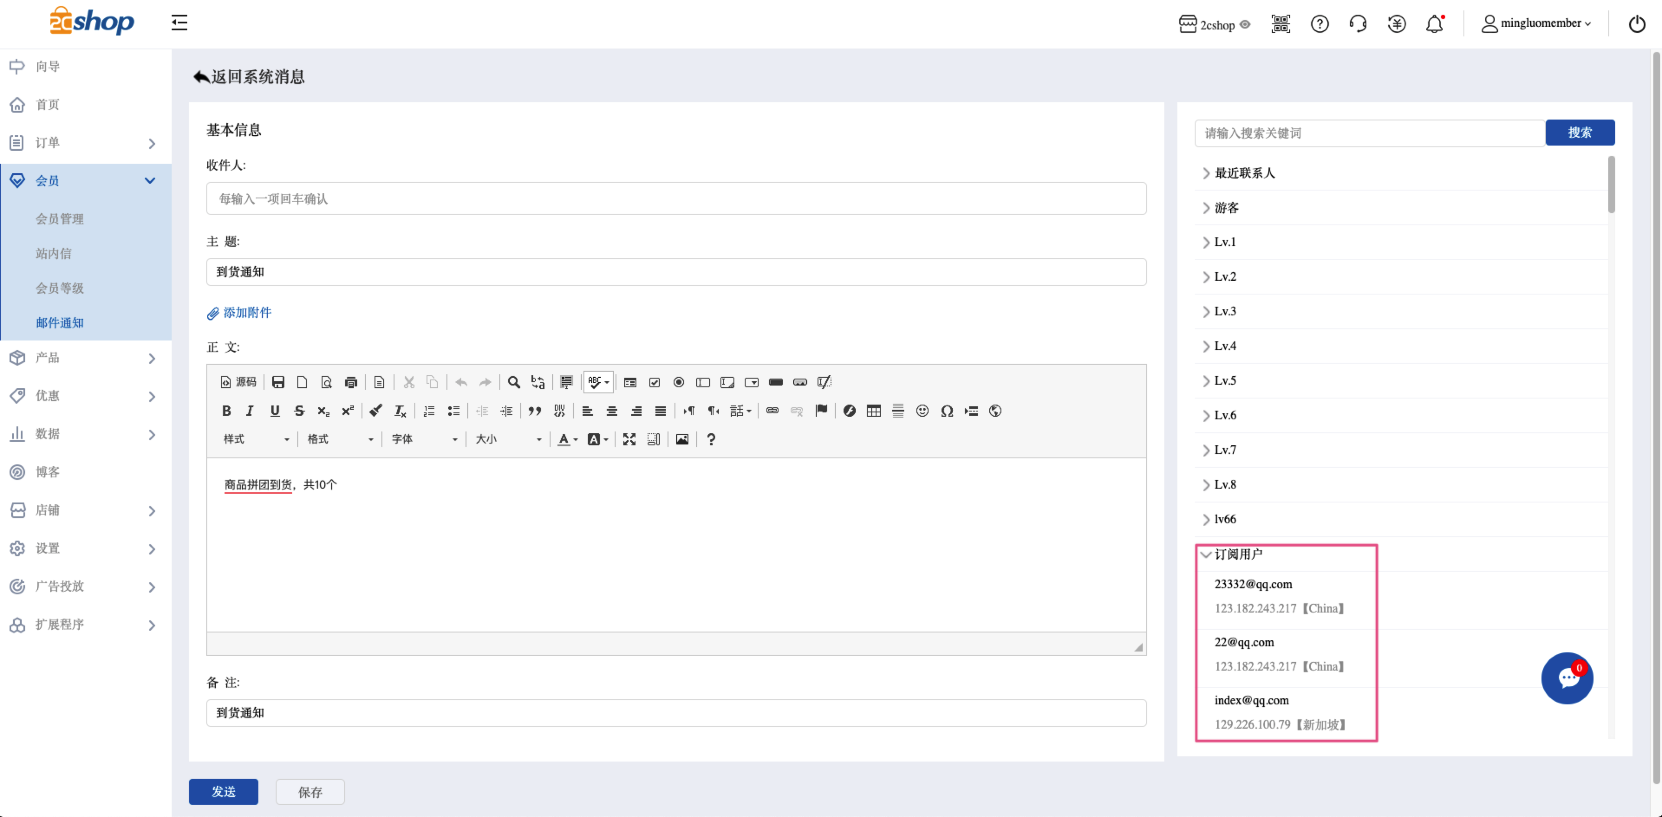Viewport: 1662px width, 817px height.
Task: Open background color picker in editor
Action: [x=597, y=439]
